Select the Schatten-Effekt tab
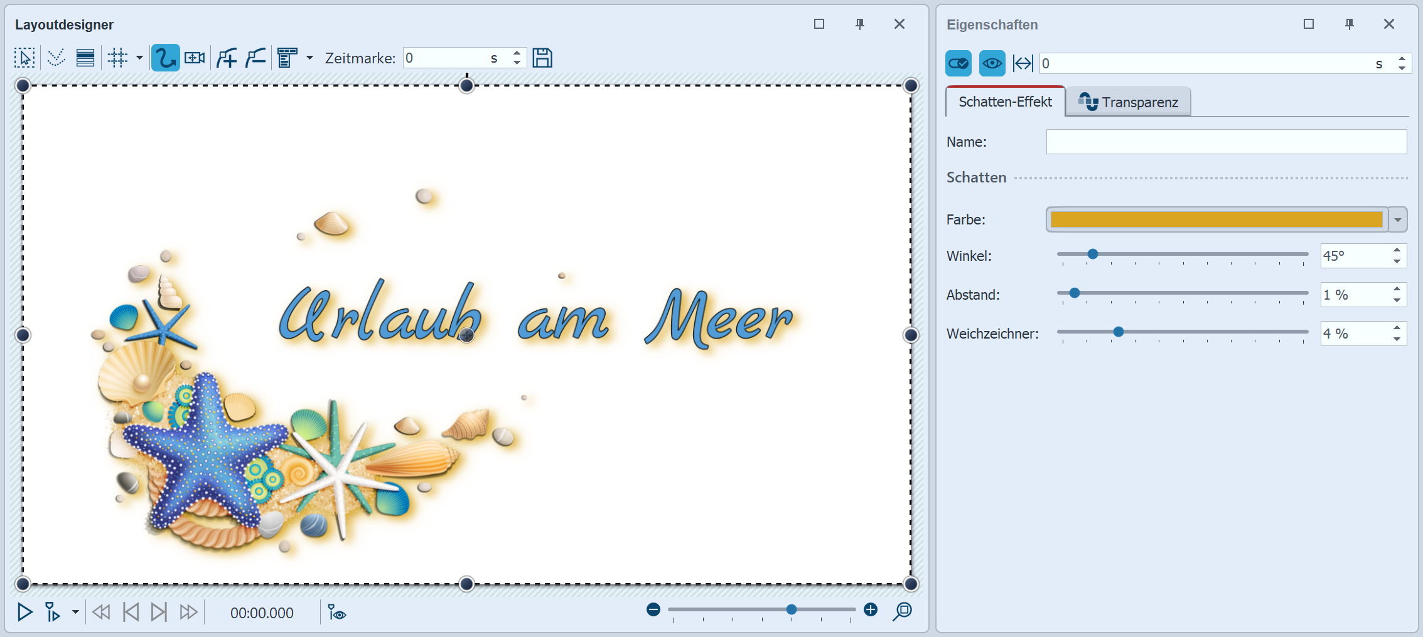Image resolution: width=1423 pixels, height=637 pixels. [x=1005, y=102]
